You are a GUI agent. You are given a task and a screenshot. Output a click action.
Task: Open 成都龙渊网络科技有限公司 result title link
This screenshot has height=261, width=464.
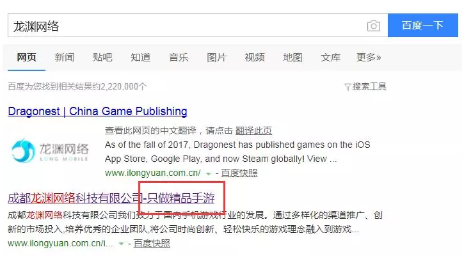111,198
